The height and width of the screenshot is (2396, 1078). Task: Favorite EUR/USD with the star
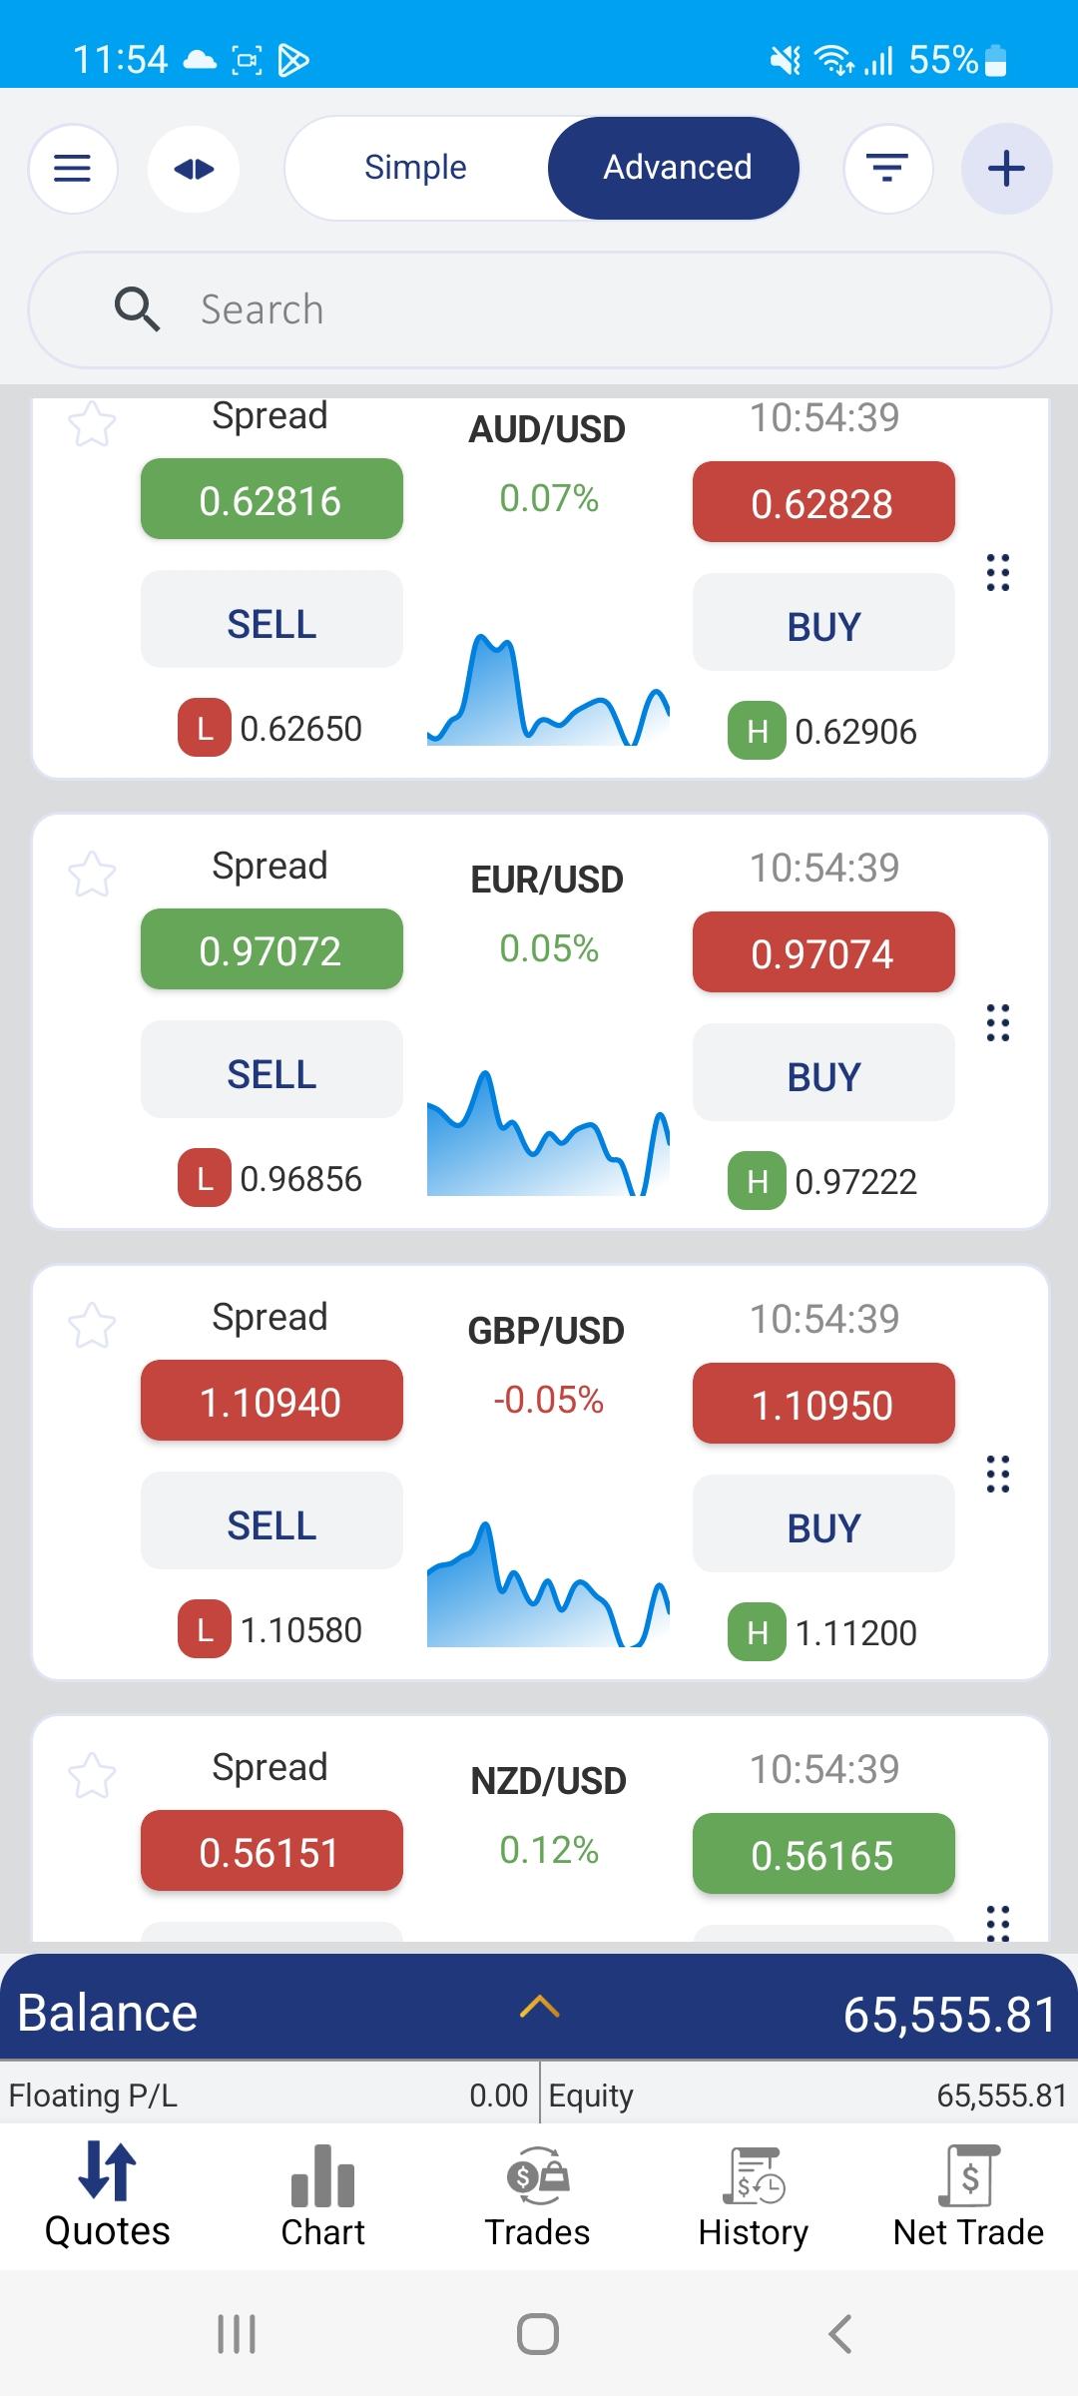pos(92,876)
